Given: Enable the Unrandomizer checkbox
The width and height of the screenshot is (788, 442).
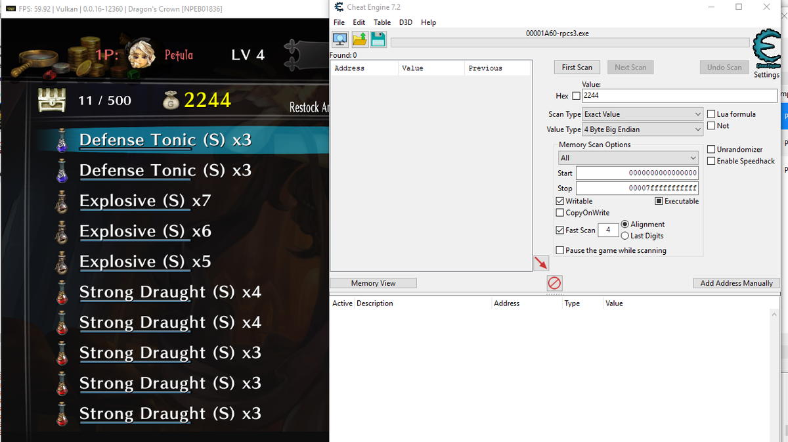Looking at the screenshot, I should click(x=711, y=150).
